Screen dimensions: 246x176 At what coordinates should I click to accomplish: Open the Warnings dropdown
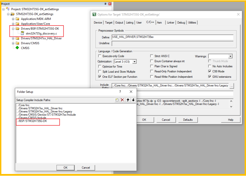click(230, 56)
